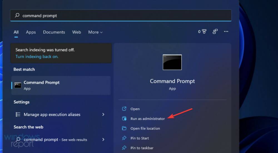The image size is (278, 153).
Task: Switch to the Web tab
Action: click(77, 32)
